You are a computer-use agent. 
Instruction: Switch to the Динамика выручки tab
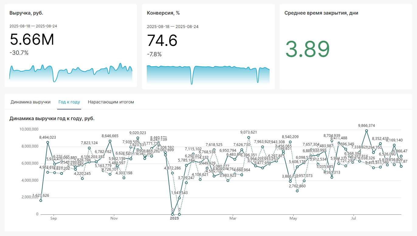pyautogui.click(x=30, y=102)
